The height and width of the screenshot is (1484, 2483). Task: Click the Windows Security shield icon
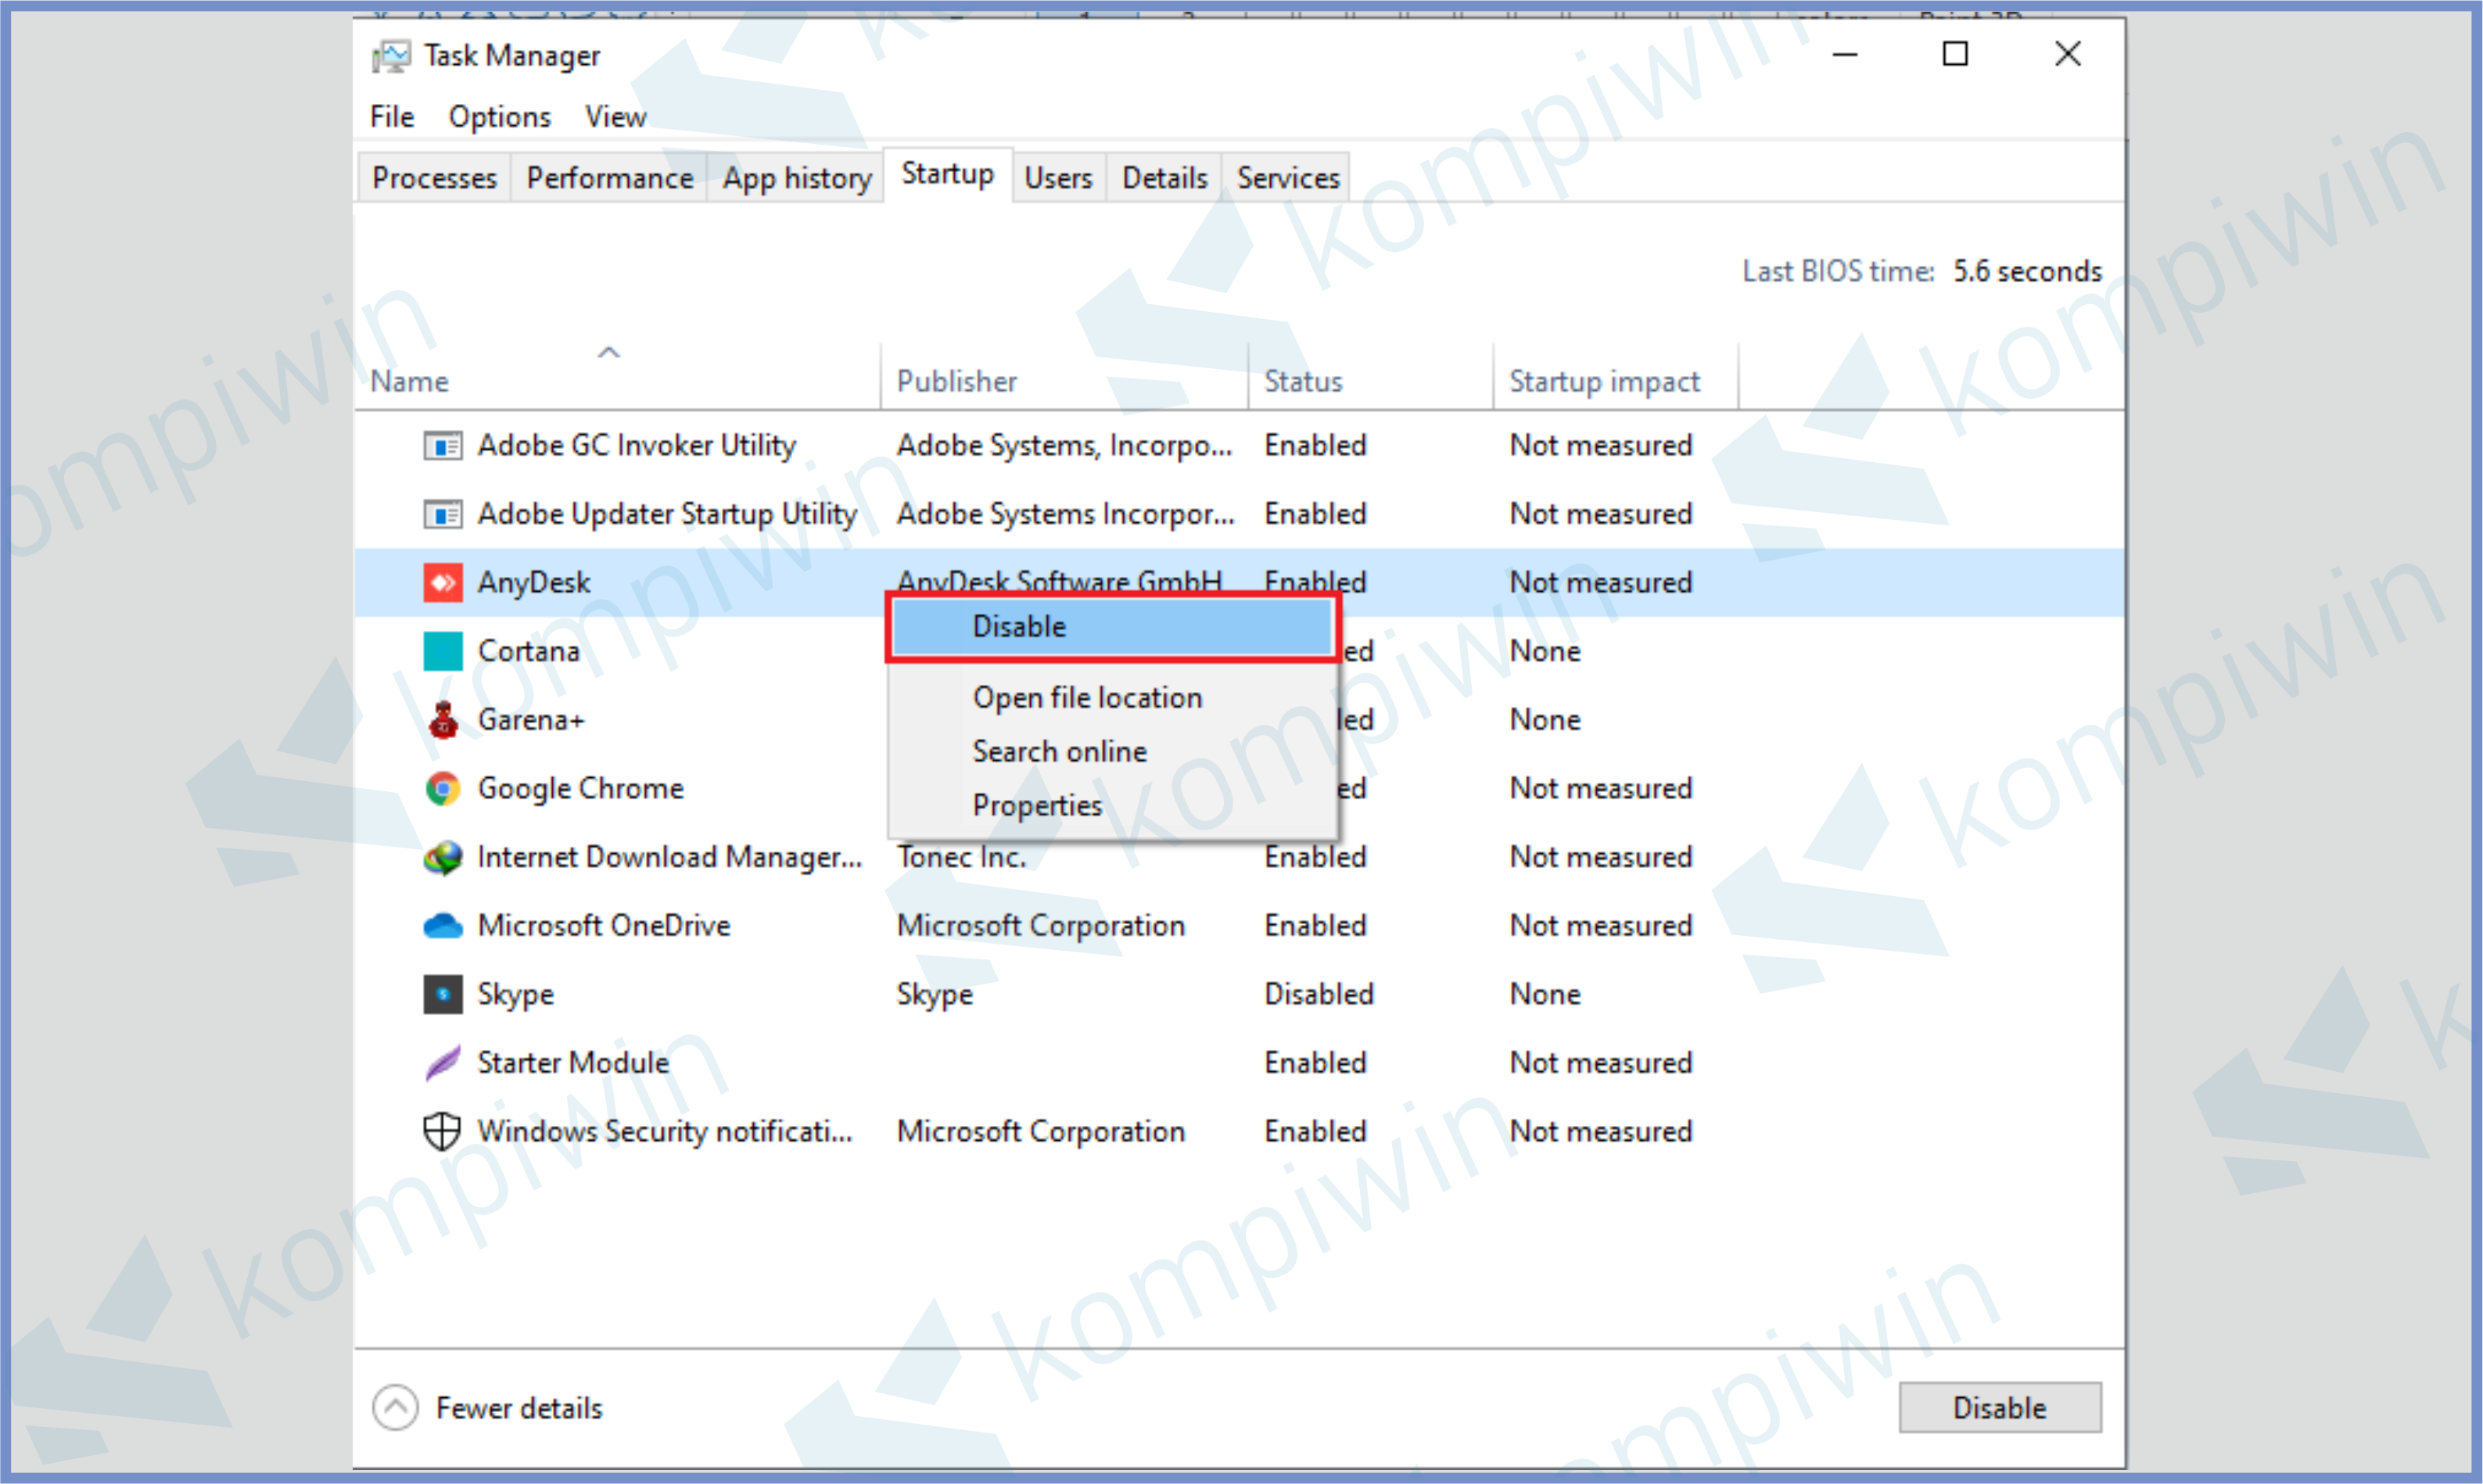point(442,1132)
